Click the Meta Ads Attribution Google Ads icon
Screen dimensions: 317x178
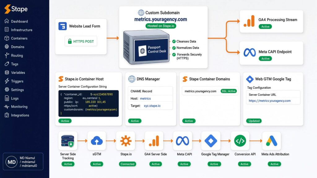[x=271, y=141]
